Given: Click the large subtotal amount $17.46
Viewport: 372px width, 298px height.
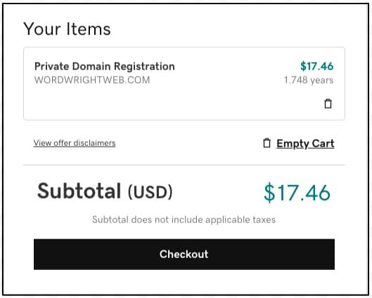Looking at the screenshot, I should [297, 193].
